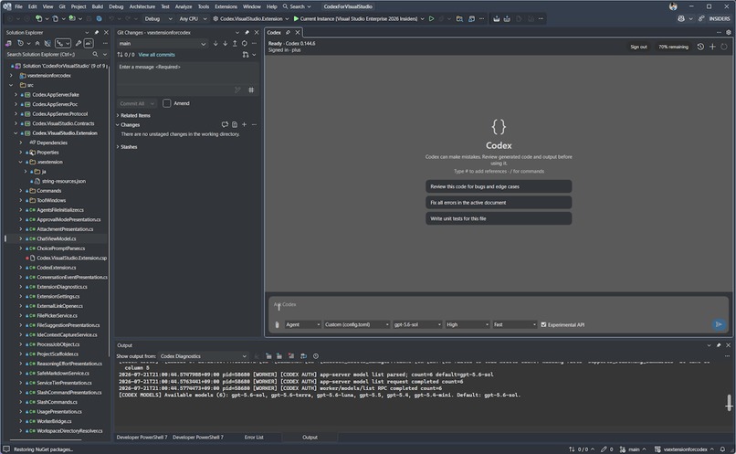Open the High reasoning effort dropdown
Screen dimensions: 736x454
[x=467, y=324]
